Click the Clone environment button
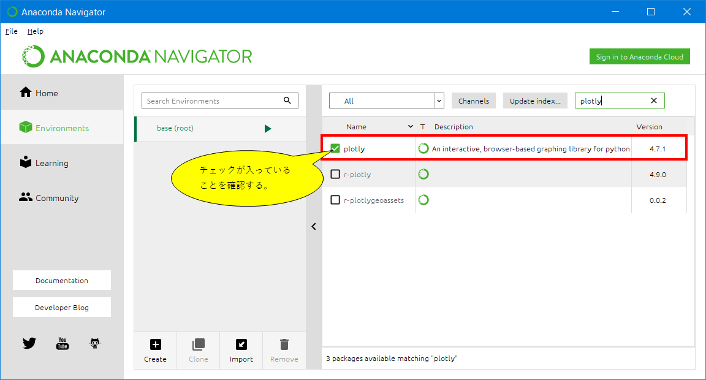 coord(199,351)
